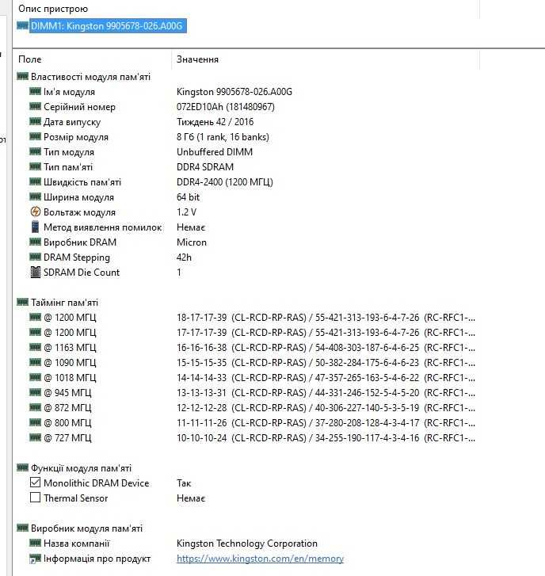545x576 pixels.
Task: Click the Швидкість пам'яті row icon
Action: tap(36, 182)
